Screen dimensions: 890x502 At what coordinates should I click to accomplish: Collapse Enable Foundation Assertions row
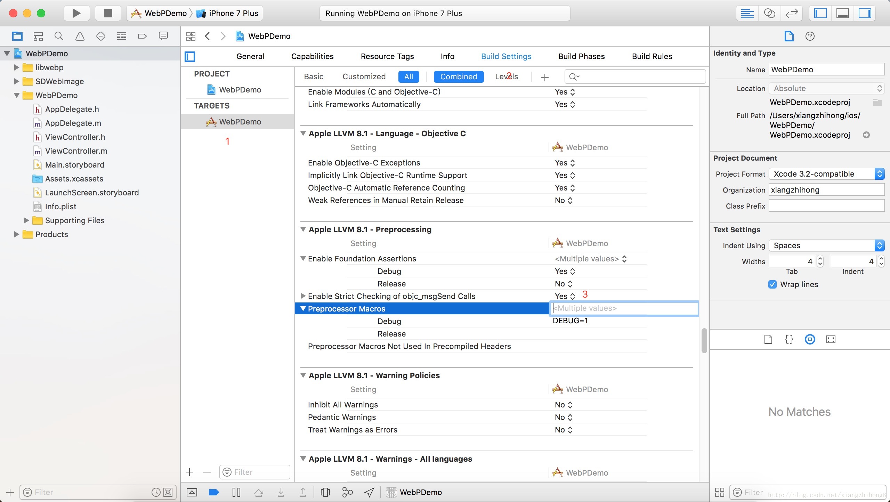click(x=303, y=259)
